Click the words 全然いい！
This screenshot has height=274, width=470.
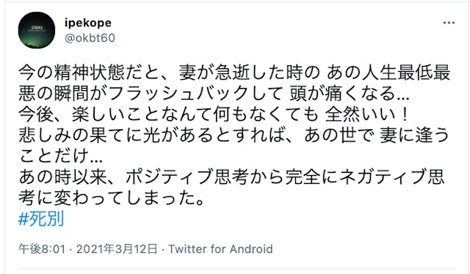[x=367, y=114]
